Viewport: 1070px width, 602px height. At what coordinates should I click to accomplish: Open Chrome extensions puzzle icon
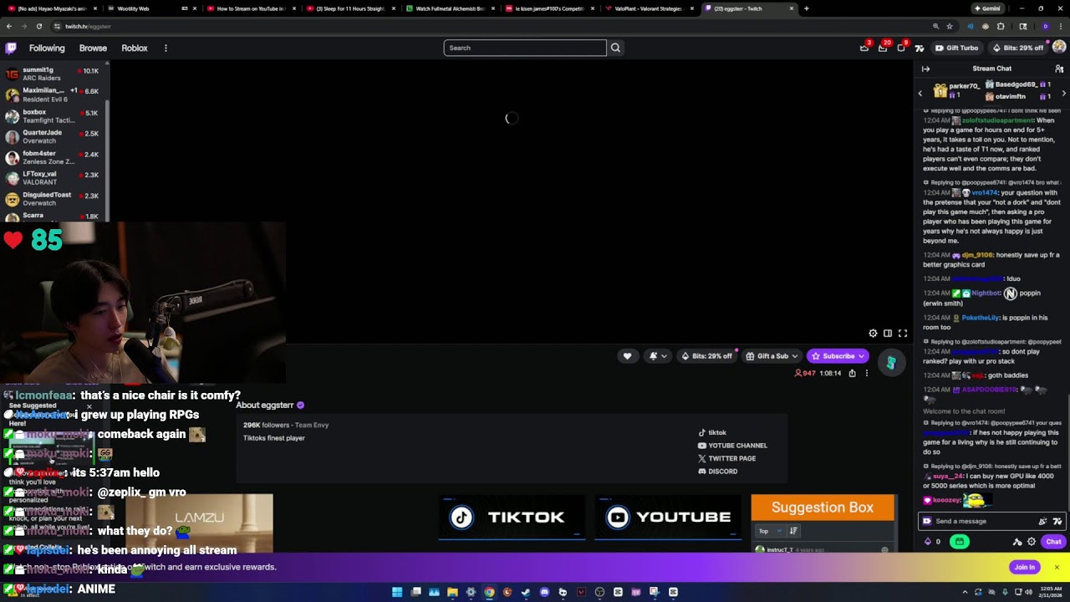(1001, 26)
